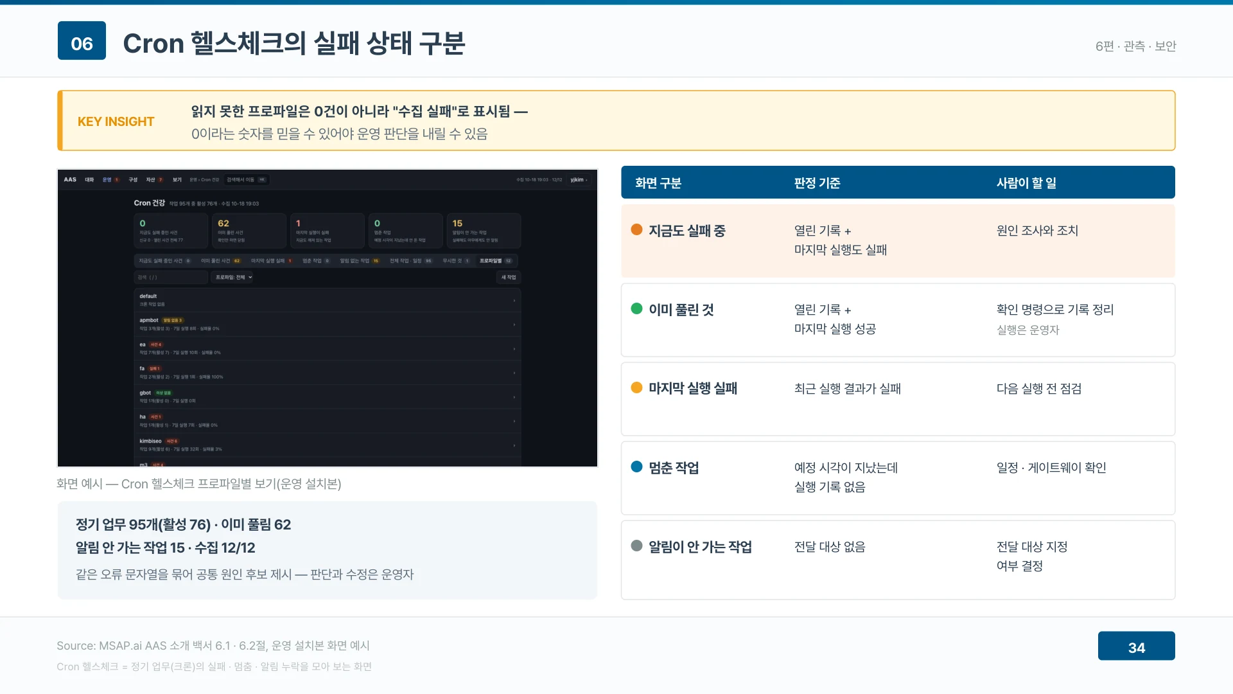
Task: Expand the ha profile row chevron
Action: tap(514, 422)
